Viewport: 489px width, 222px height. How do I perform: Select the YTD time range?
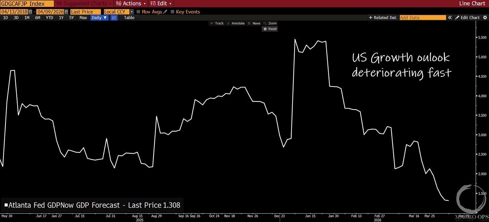click(x=49, y=17)
